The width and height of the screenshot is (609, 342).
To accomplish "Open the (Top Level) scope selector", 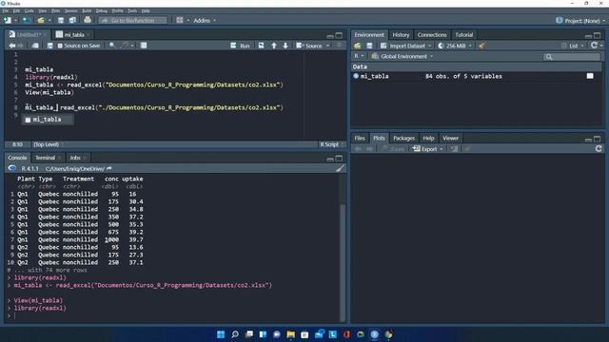I will pyautogui.click(x=49, y=144).
